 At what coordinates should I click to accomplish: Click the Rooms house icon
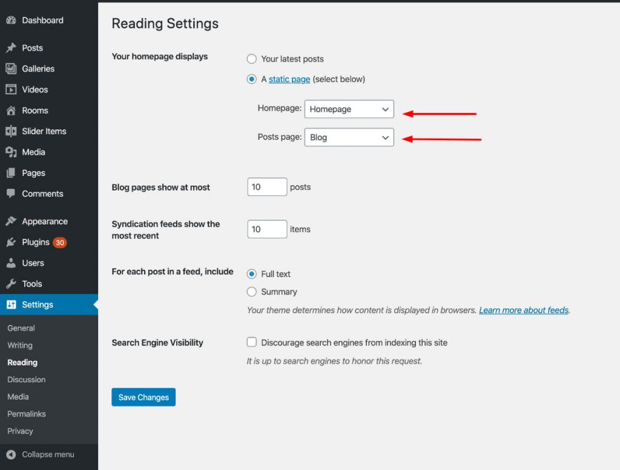coord(11,111)
